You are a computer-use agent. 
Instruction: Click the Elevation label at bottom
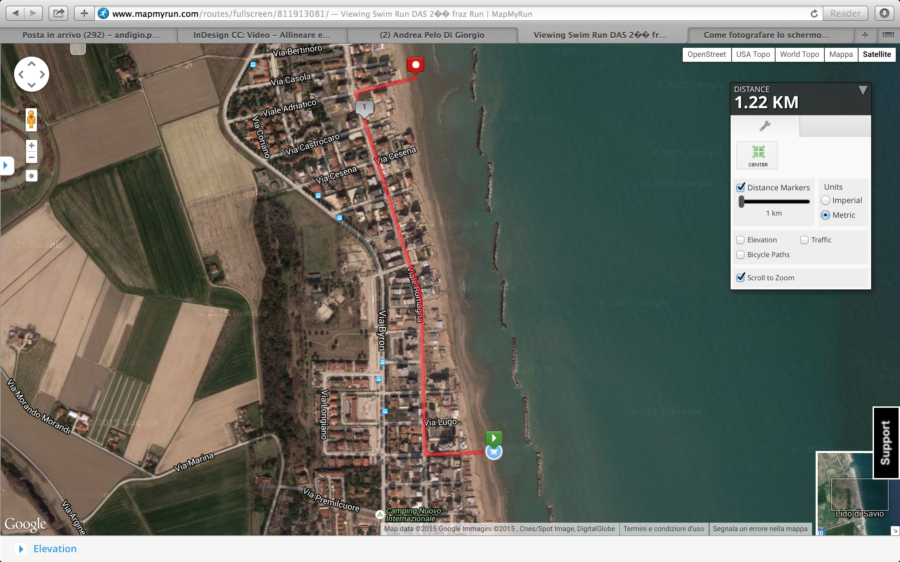[55, 549]
